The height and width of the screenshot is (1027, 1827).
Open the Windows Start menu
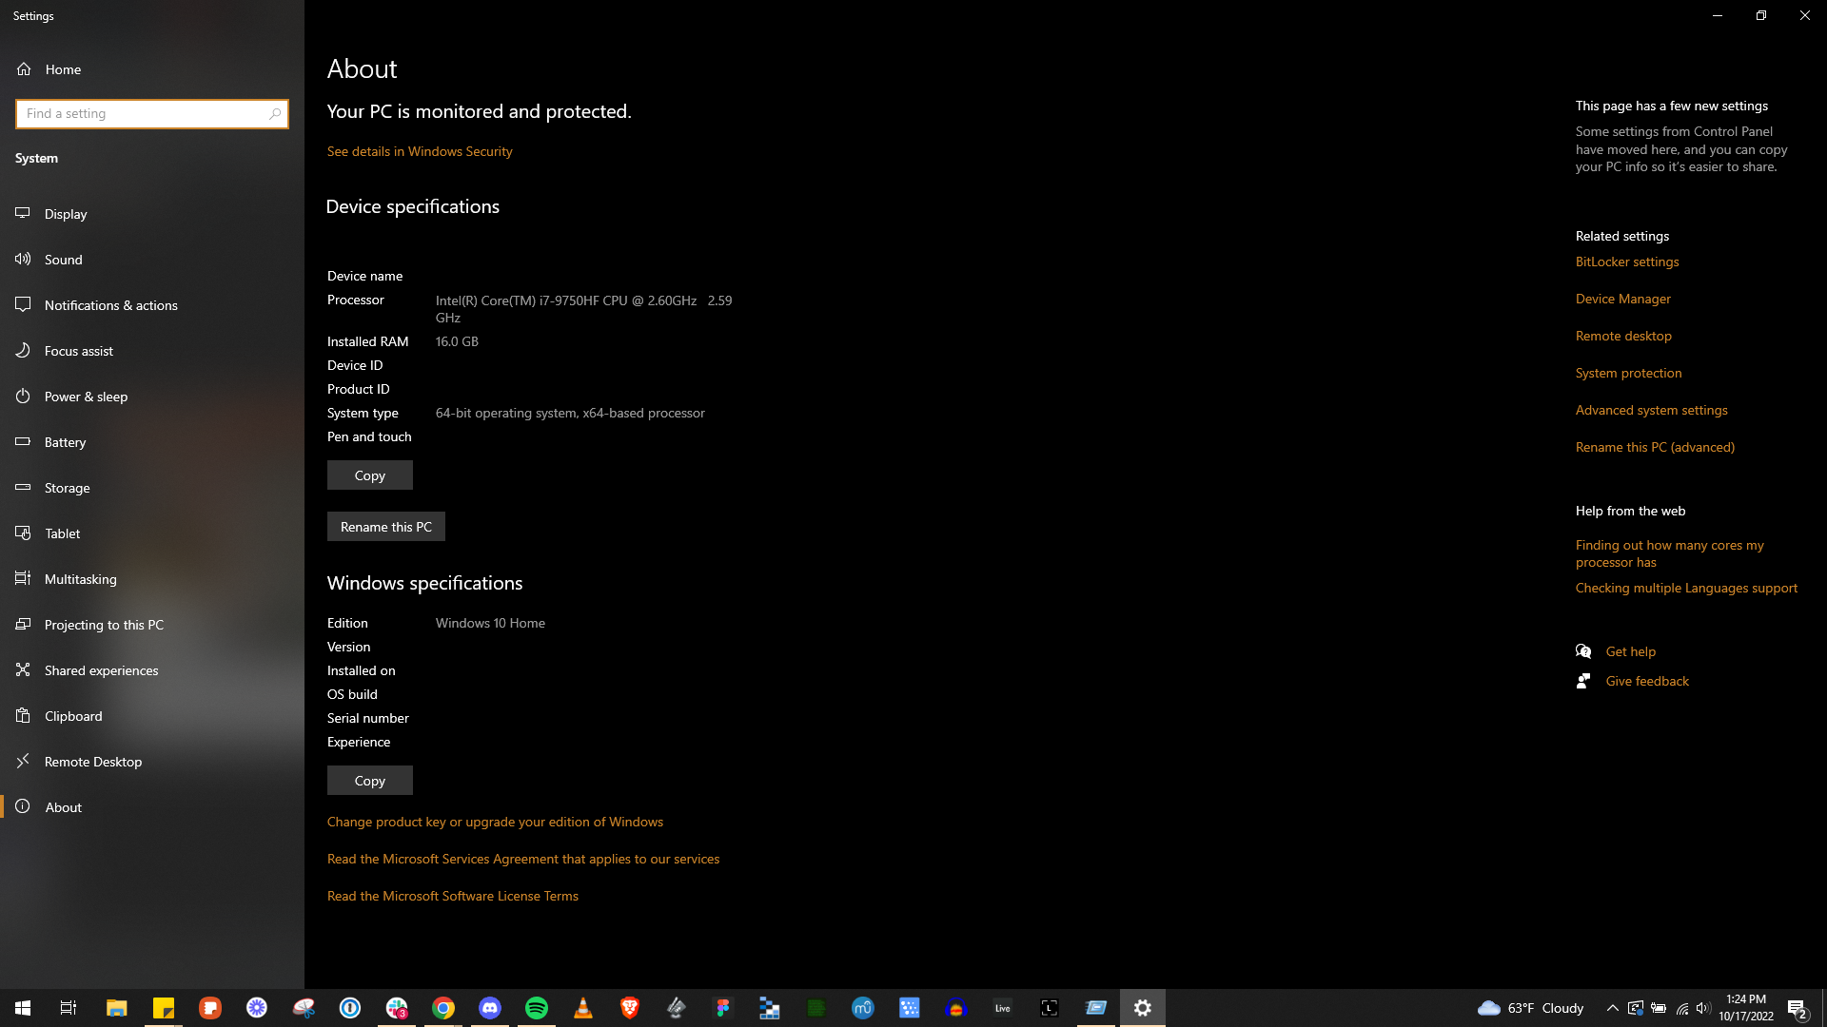[23, 1008]
